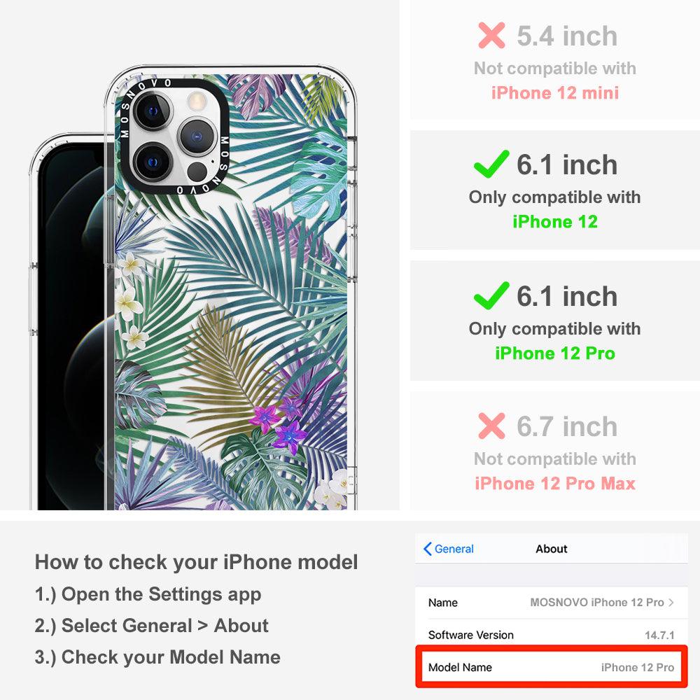Click the green iPhone 12 Pro text

(x=555, y=353)
